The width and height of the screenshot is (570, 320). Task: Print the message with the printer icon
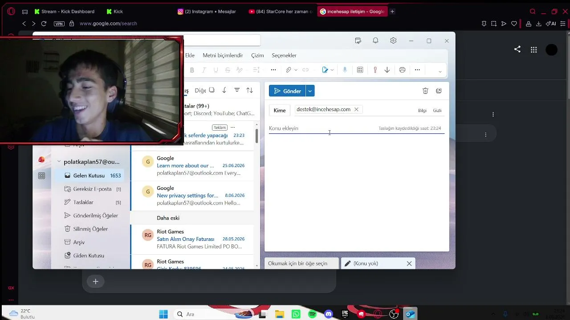(402, 70)
